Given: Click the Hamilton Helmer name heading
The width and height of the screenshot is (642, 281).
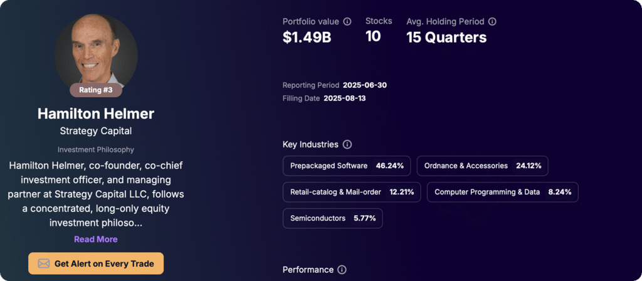Looking at the screenshot, I should [96, 114].
